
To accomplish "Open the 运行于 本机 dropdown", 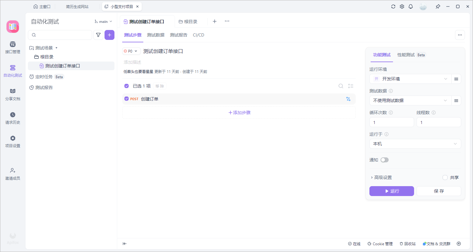I will click(415, 144).
